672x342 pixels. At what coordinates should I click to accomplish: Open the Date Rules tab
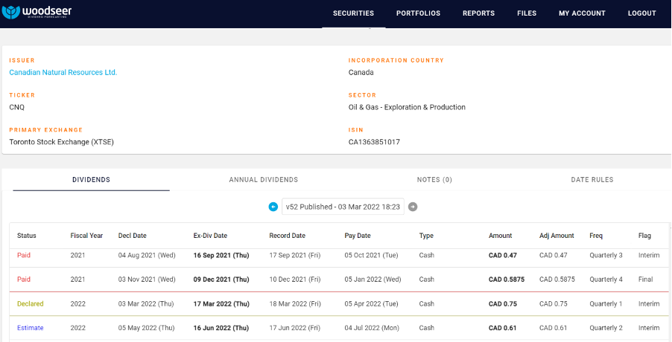coord(592,180)
